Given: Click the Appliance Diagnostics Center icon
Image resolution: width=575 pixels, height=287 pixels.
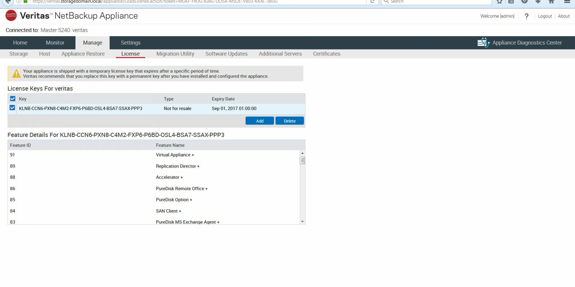Looking at the screenshot, I should coord(483,43).
